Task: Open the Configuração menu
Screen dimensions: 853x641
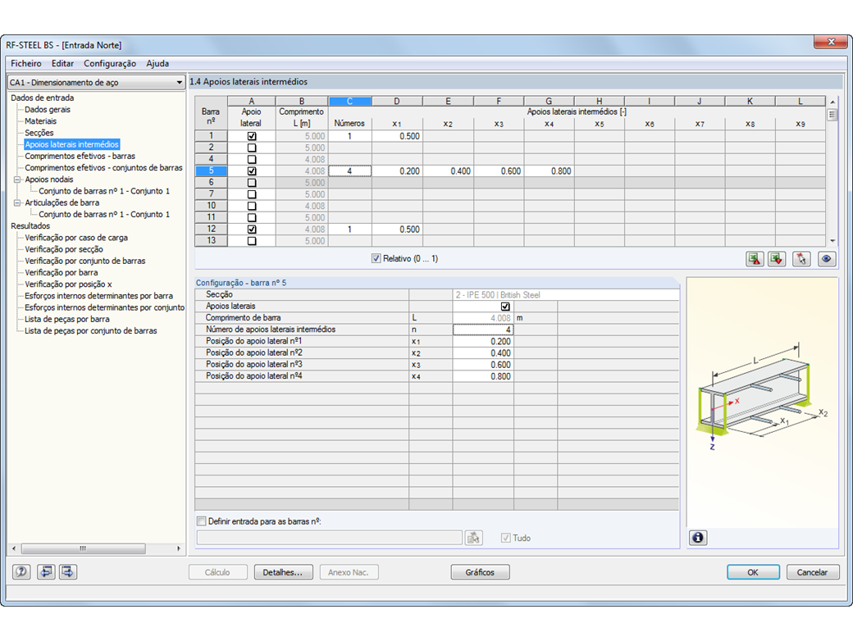Action: pyautogui.click(x=110, y=64)
